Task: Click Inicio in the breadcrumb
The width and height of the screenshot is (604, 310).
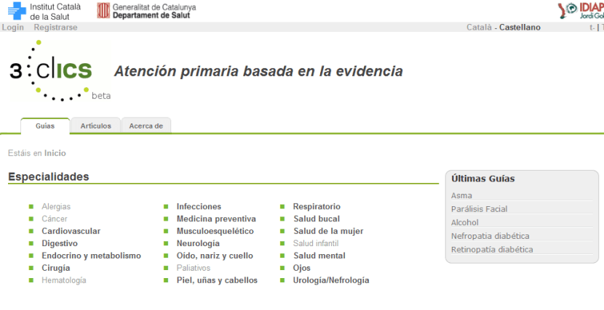Action: (55, 153)
